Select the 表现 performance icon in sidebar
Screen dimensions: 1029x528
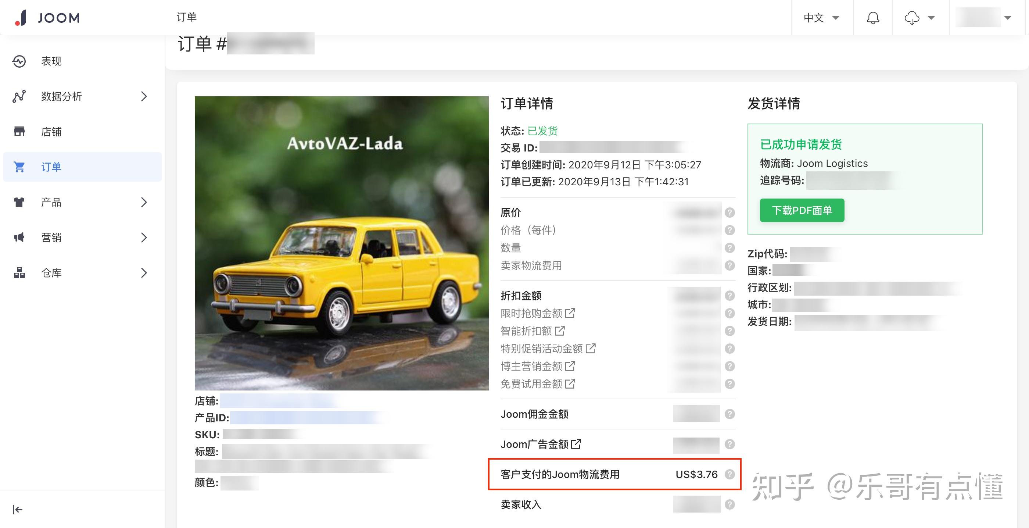point(19,61)
